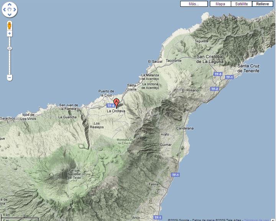Click the Puerto de la Cruz label
Screen dimensions: 276x221
pos(106,93)
